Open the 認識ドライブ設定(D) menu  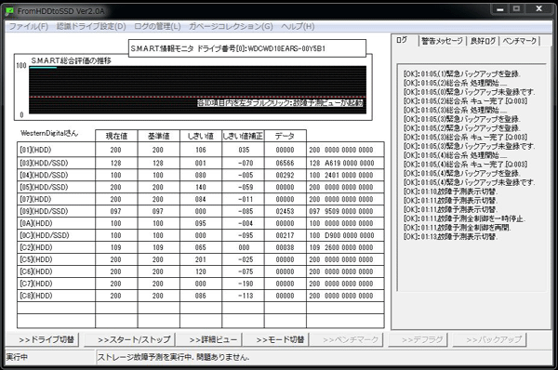click(91, 26)
